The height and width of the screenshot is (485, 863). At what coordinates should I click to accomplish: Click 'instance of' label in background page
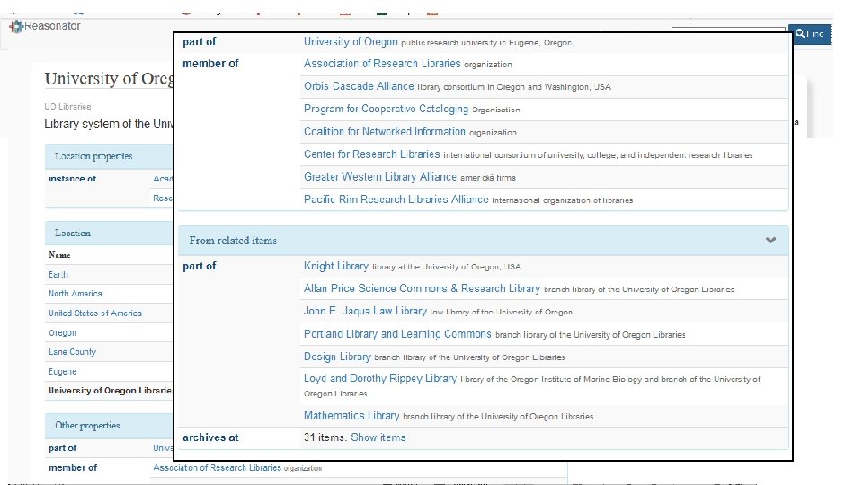72,179
